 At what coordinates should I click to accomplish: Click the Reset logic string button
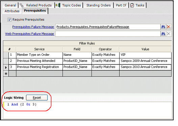37,98
